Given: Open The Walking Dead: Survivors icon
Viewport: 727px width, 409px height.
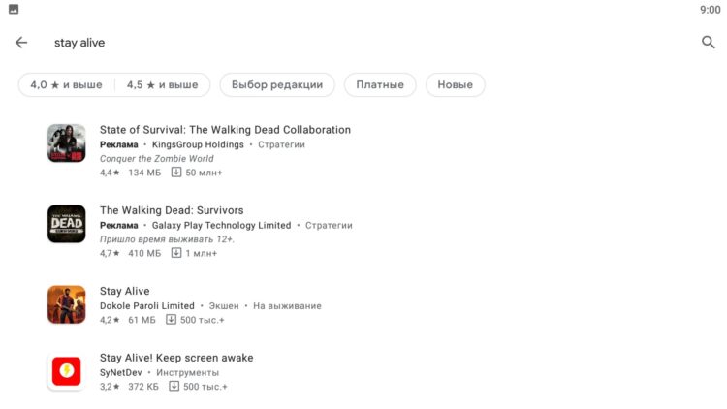Looking at the screenshot, I should [x=66, y=224].
